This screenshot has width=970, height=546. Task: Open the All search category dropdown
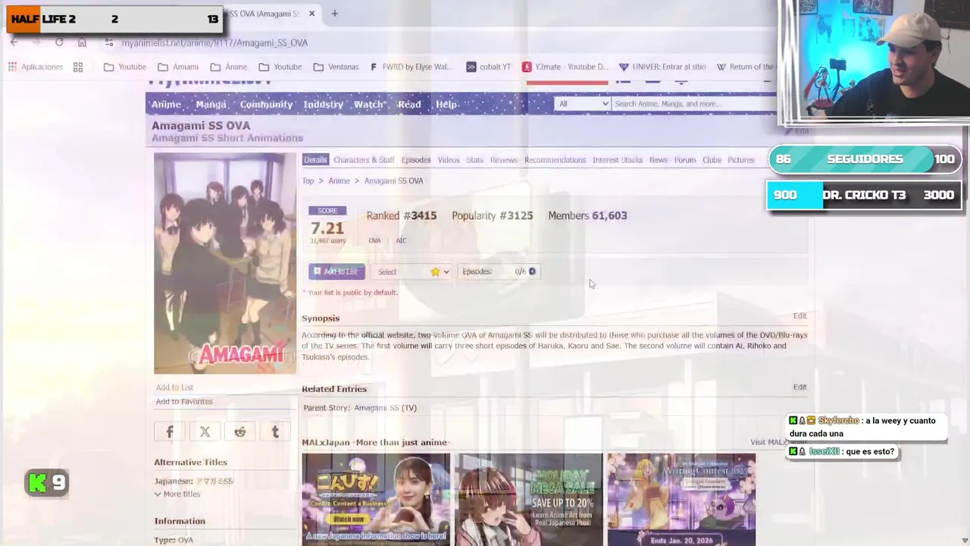coord(582,104)
